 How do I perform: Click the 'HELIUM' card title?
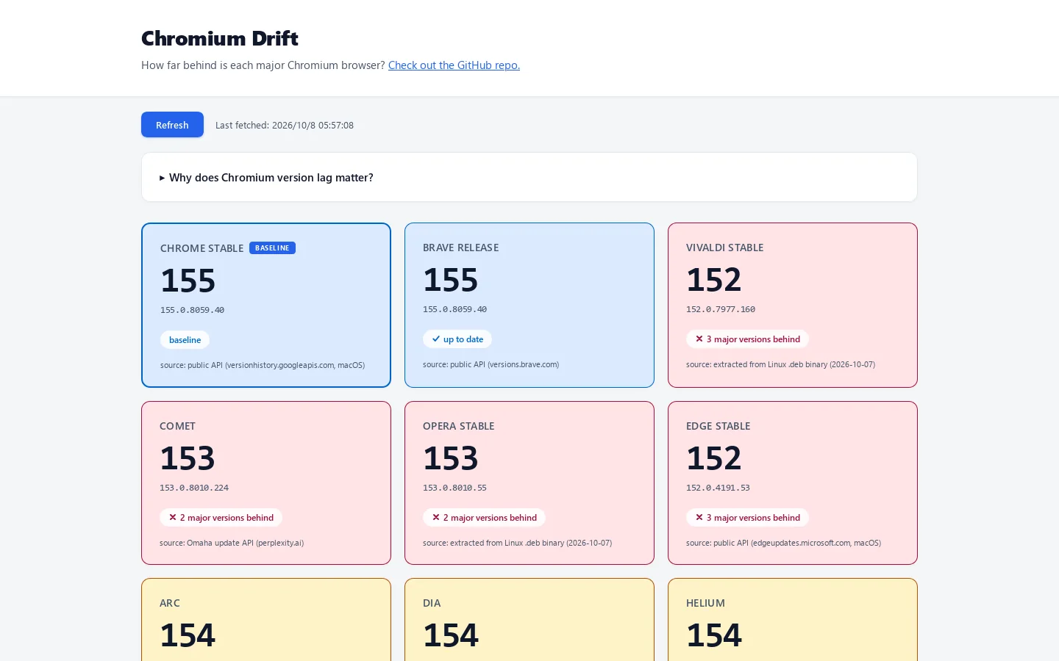[x=705, y=603]
